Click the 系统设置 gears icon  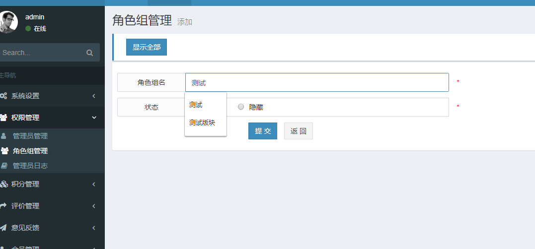(3, 96)
